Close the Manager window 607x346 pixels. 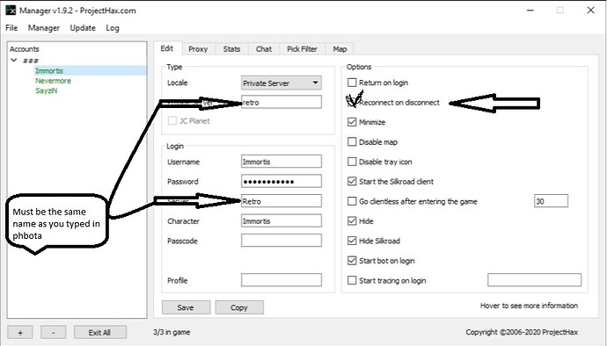tap(590, 11)
